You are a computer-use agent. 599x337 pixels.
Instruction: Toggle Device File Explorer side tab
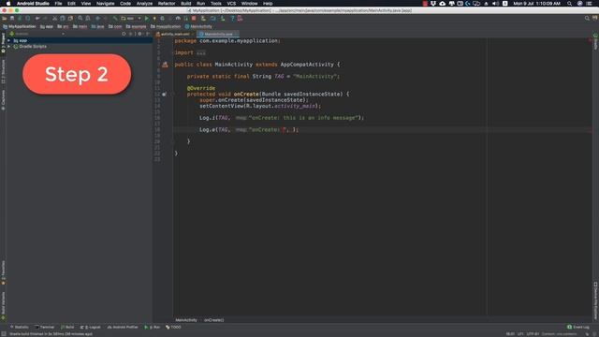[595, 300]
